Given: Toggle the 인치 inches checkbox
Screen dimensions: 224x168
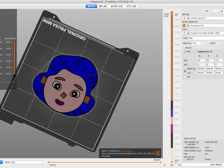Looking at the screenshot, I should (185, 77).
